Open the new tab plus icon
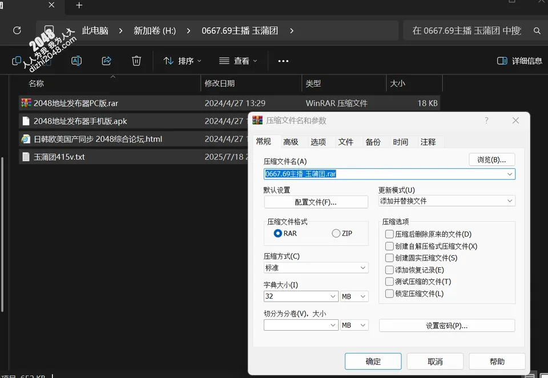 coord(79,5)
